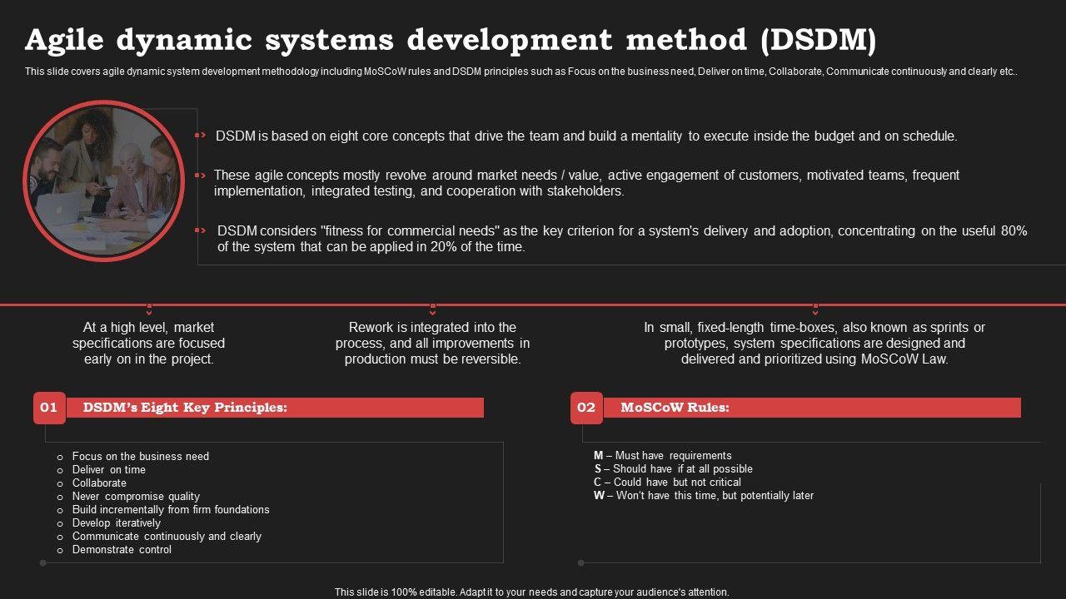Image resolution: width=1066 pixels, height=599 pixels.
Task: Click the red '02' number badge
Action: 586,408
